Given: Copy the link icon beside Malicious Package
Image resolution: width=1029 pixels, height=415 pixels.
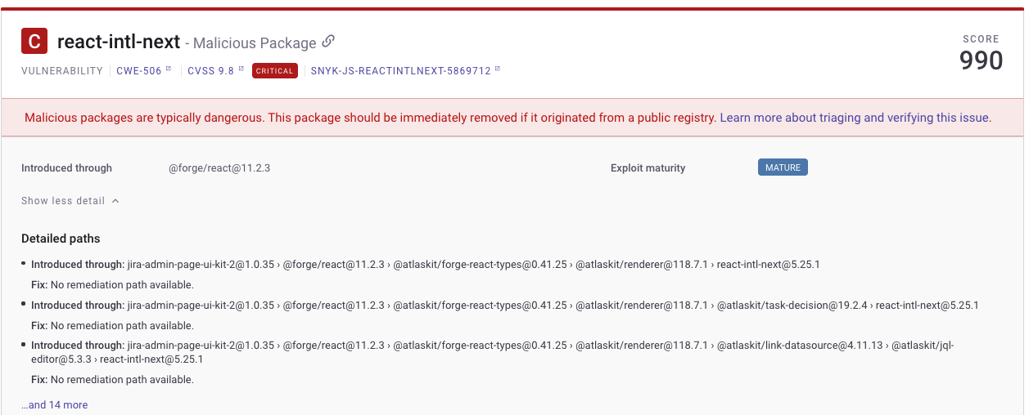Looking at the screenshot, I should click(x=329, y=42).
